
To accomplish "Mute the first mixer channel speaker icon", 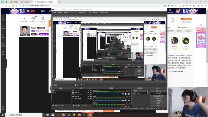I will point(126,94).
